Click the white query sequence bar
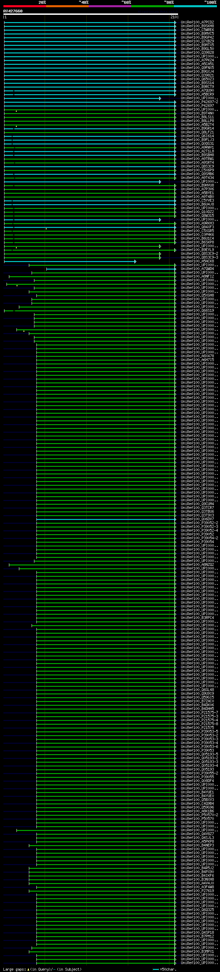 point(91,14)
